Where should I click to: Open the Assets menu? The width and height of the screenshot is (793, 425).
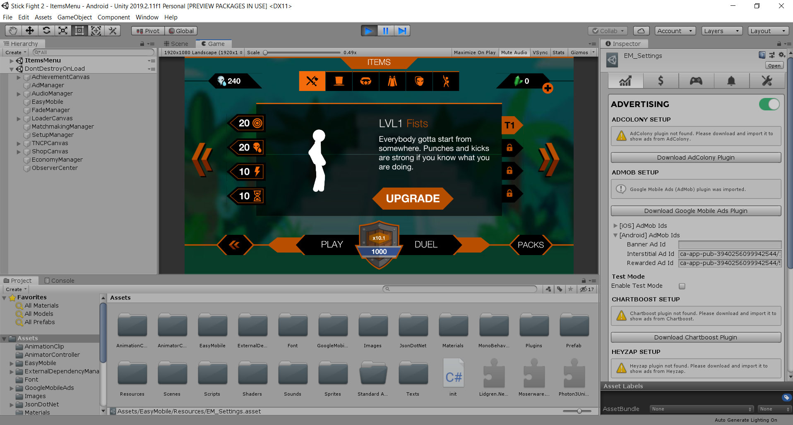(x=43, y=17)
